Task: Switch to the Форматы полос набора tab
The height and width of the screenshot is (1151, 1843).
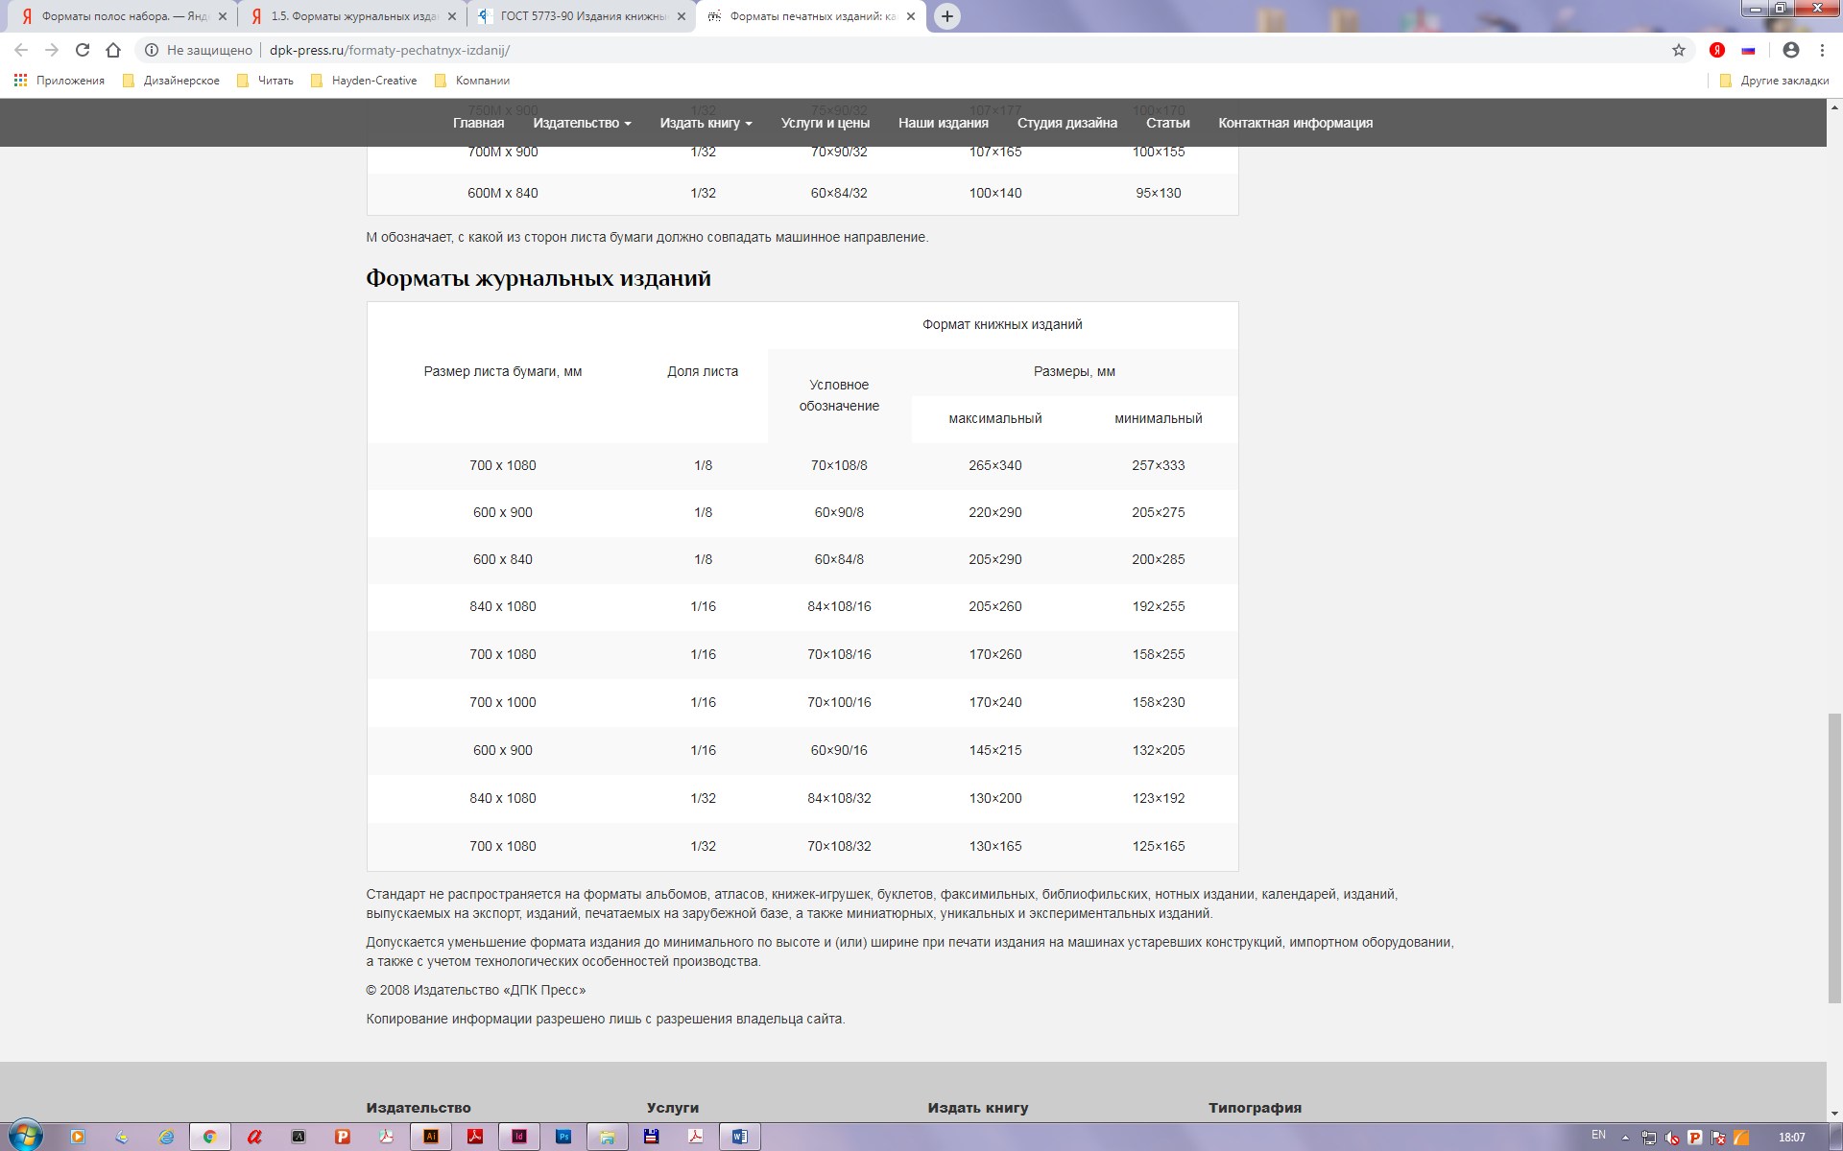Action: pyautogui.click(x=123, y=16)
